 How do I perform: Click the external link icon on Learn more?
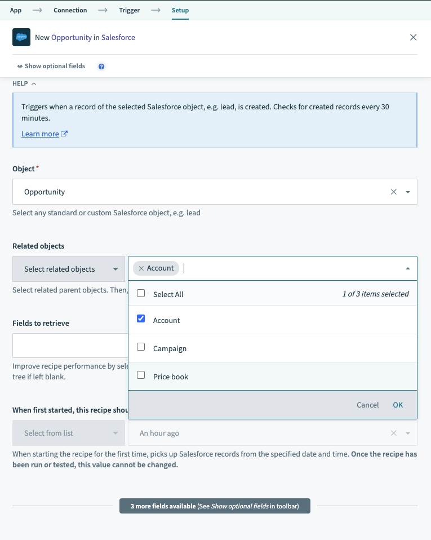tap(65, 134)
